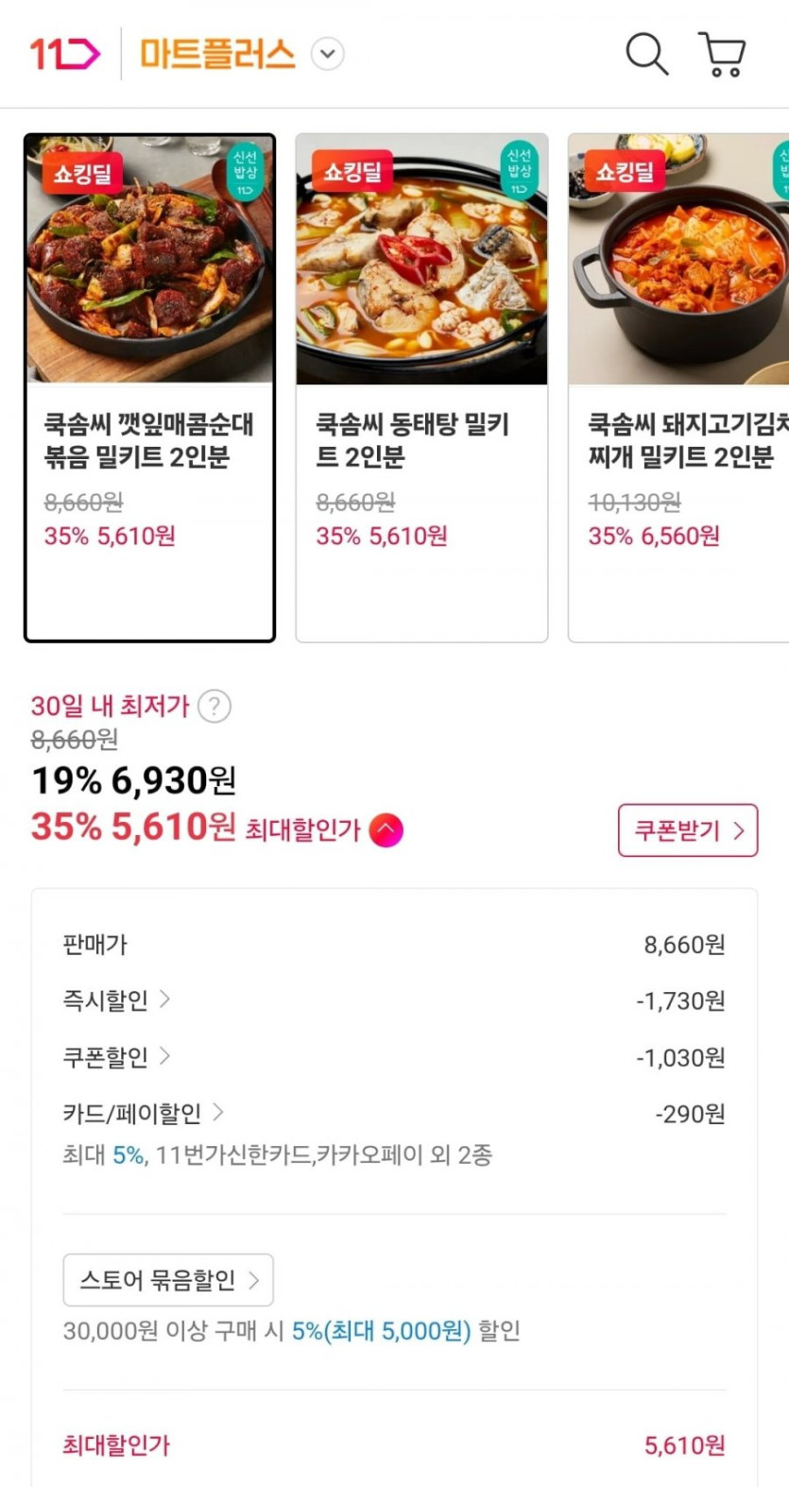Open the shopping cart icon
Screen dimensions: 789x1487
point(722,54)
